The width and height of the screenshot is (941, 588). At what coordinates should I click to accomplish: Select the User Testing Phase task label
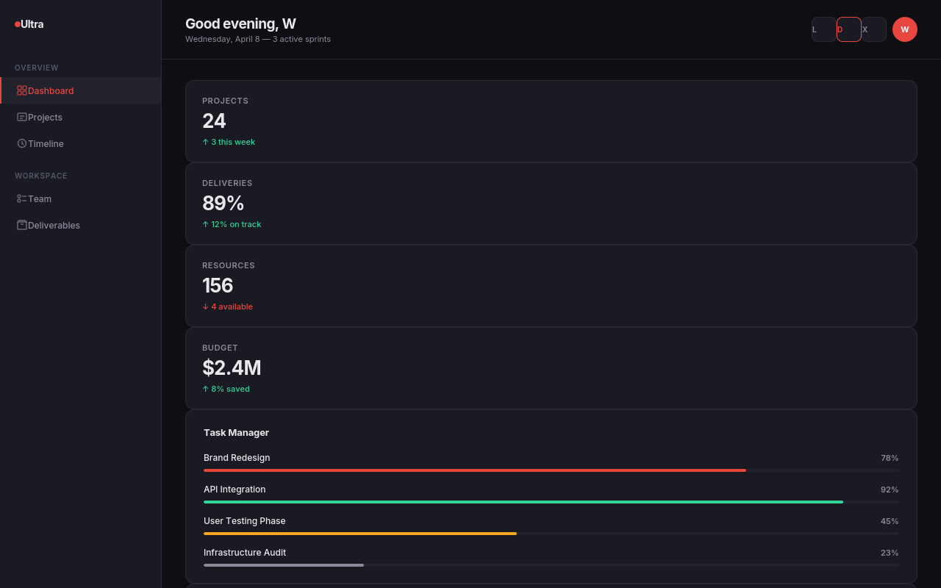pos(244,521)
